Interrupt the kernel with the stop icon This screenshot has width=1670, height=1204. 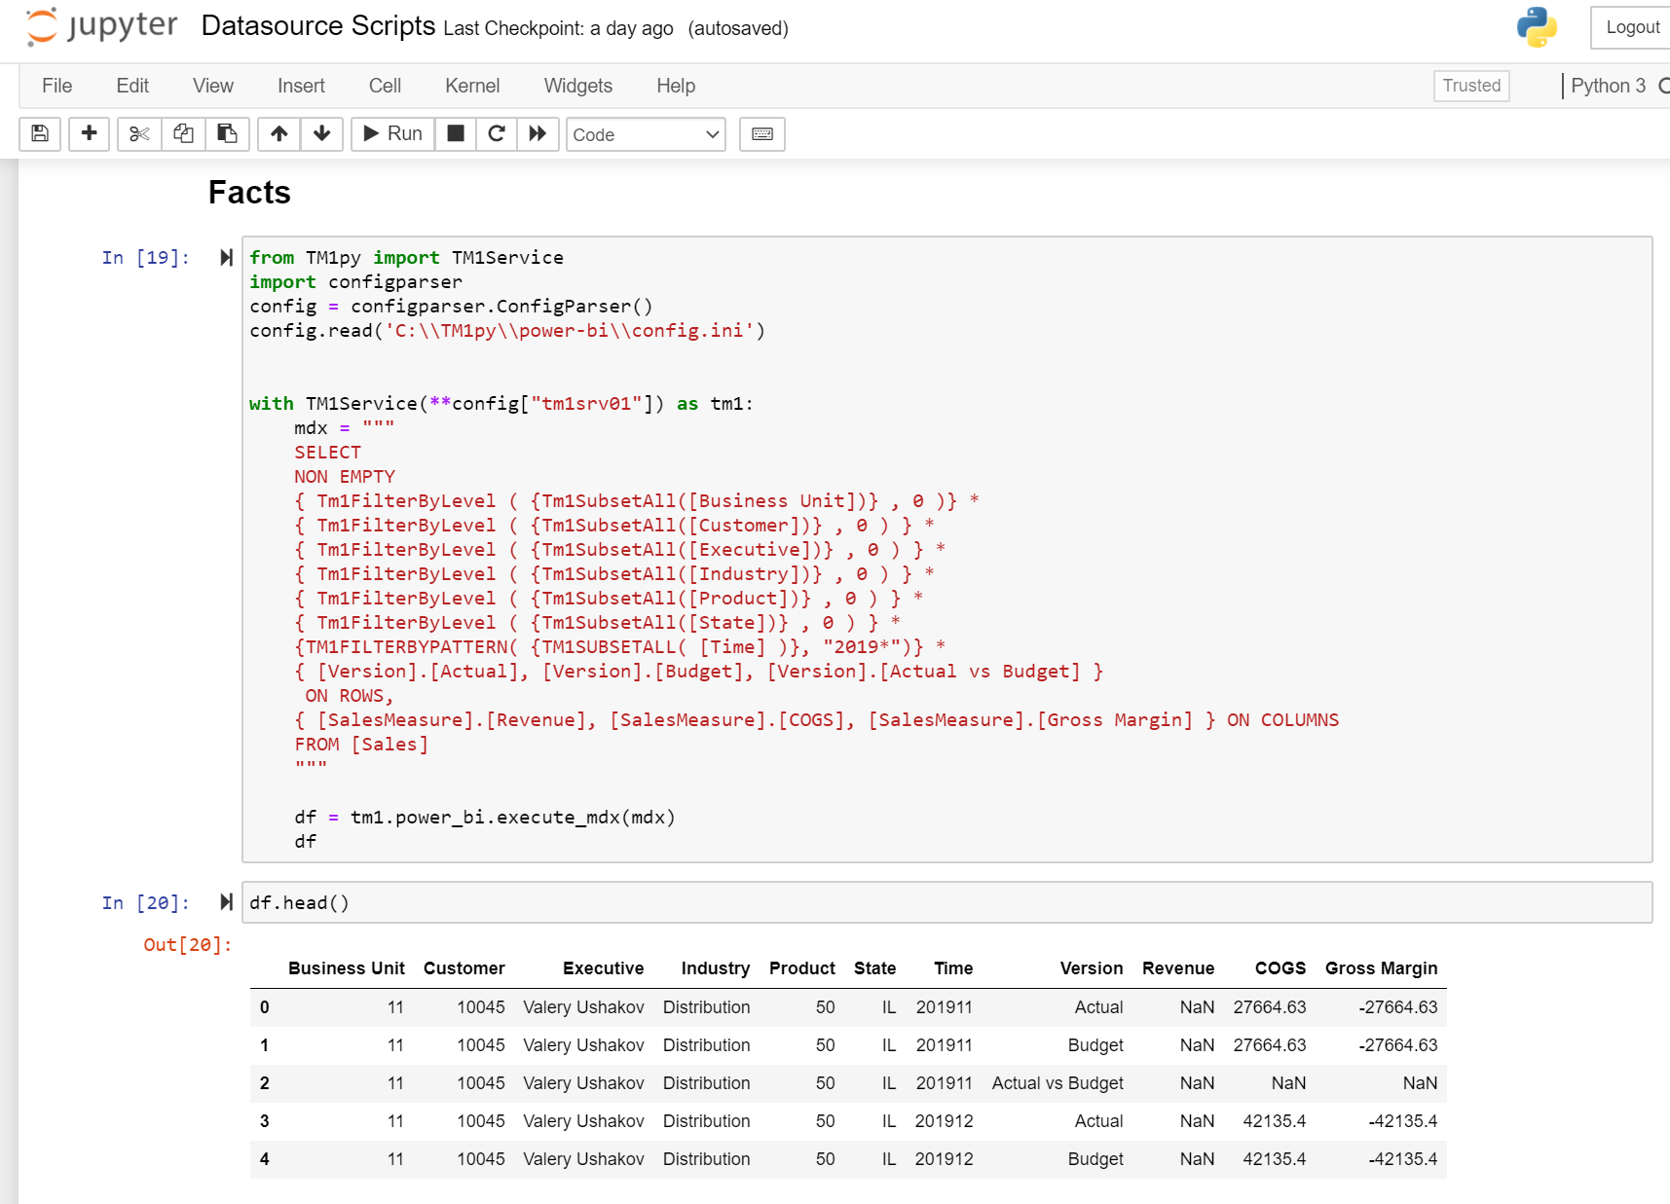tap(455, 133)
